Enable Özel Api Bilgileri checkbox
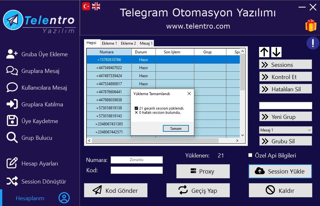Image resolution: width=320 pixels, height=206 pixels. point(250,155)
